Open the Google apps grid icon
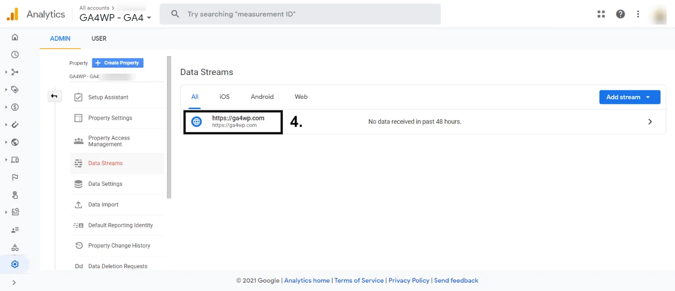Screen dimensions: 675x291 point(601,14)
